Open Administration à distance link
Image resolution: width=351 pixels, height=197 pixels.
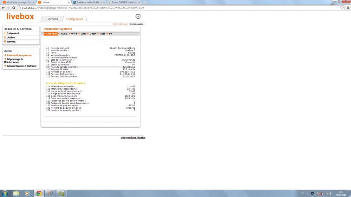(x=21, y=66)
